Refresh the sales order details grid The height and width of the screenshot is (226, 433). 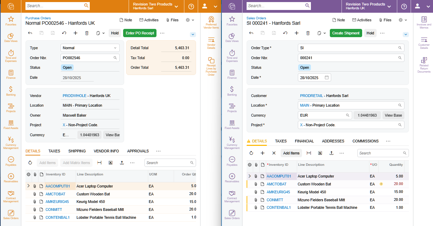click(x=251, y=153)
